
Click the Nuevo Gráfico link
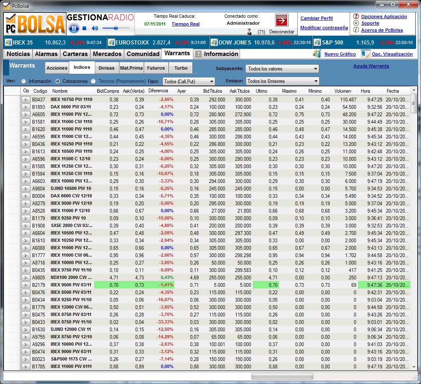(340, 54)
